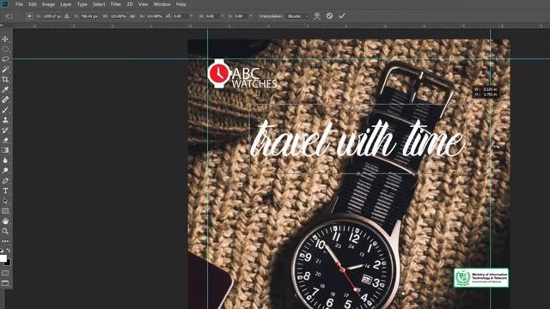Commit the transform with the checkmark
The height and width of the screenshot is (309, 550).
pyautogui.click(x=342, y=16)
